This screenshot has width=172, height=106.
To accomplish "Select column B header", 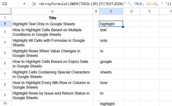I will [96, 11].
